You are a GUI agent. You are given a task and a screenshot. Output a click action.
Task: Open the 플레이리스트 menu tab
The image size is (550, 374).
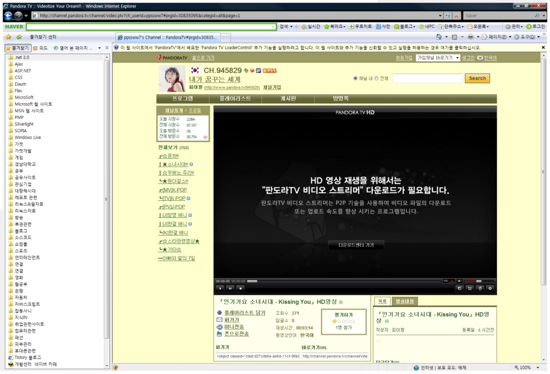235,99
